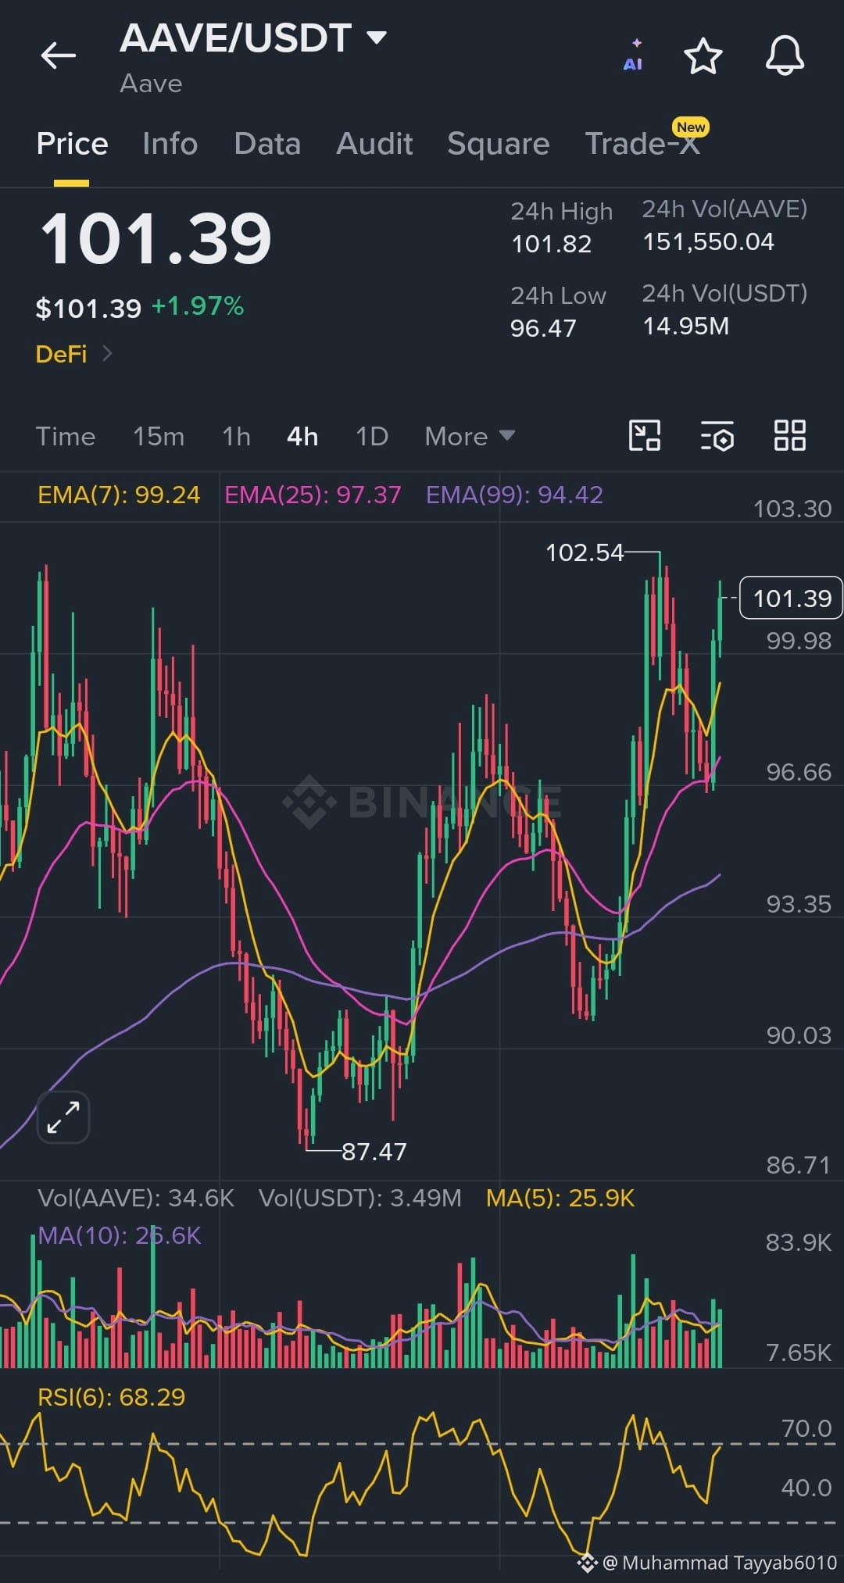Tap the large 101.39 price heading
The height and width of the screenshot is (1583, 844).
(156, 238)
